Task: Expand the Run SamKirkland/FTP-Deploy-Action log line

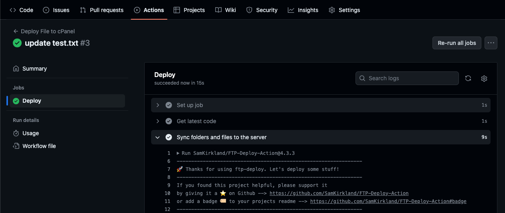Action: click(x=178, y=153)
